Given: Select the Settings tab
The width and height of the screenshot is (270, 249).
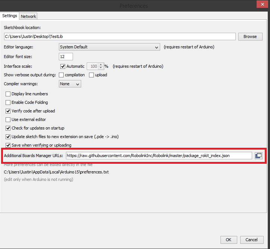Looking at the screenshot, I should [10, 16].
